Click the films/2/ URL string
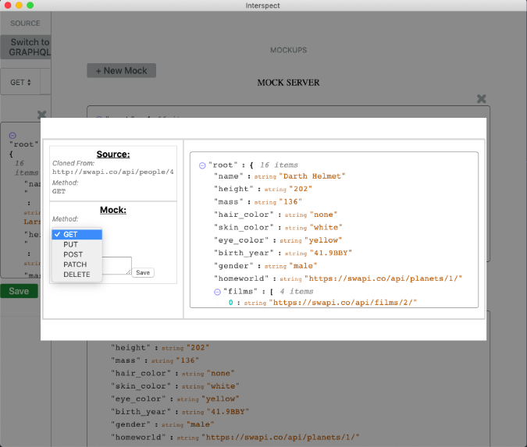 (x=343, y=303)
